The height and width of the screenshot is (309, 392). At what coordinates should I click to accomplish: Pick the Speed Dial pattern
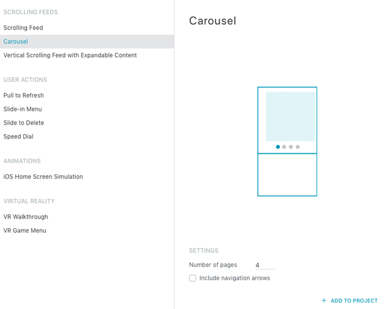pyautogui.click(x=19, y=137)
